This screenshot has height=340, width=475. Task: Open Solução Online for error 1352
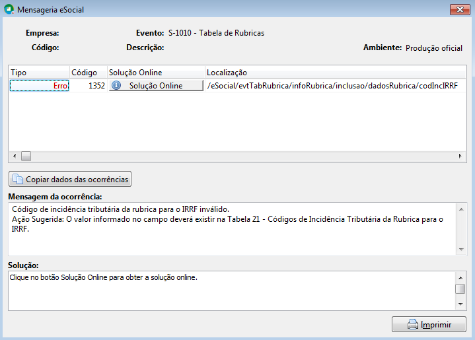pos(156,85)
